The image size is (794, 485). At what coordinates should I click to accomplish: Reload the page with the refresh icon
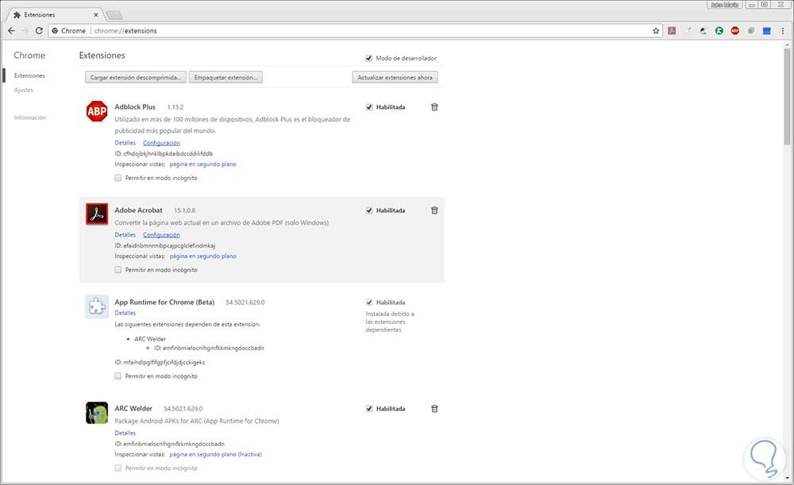click(39, 31)
